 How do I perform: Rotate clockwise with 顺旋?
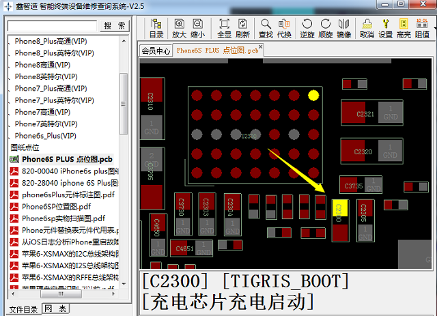tap(326, 28)
